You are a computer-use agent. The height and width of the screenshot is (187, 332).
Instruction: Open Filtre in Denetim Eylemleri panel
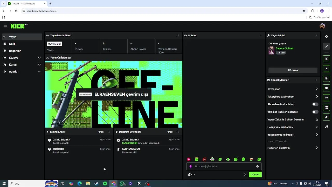(170, 132)
